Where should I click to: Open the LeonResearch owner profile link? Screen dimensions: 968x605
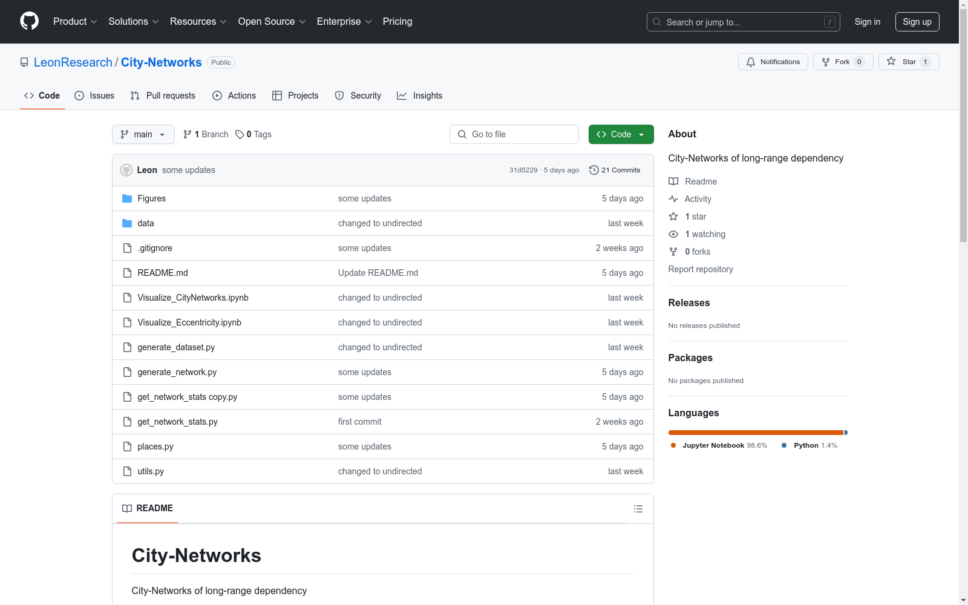[x=73, y=62]
